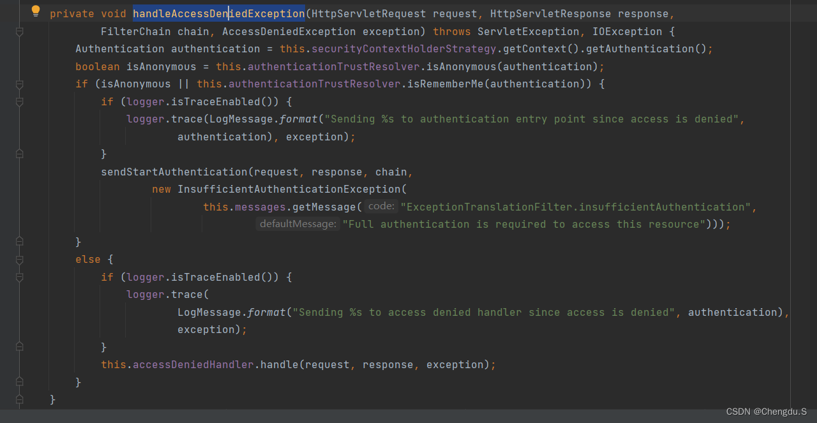
Task: Collapse the logger.isTraceEnabled if block
Action: 19,101
